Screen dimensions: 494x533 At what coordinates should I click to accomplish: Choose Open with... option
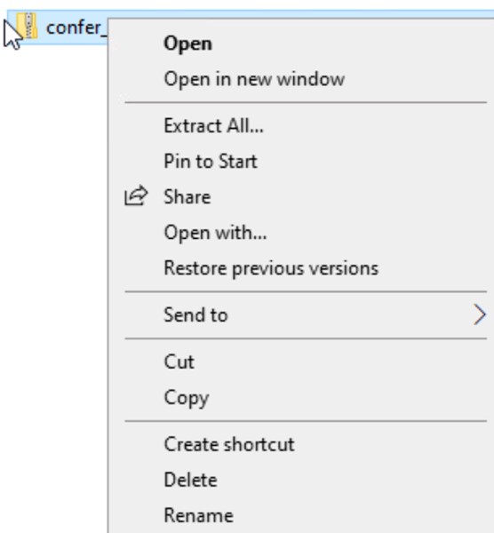pyautogui.click(x=215, y=233)
